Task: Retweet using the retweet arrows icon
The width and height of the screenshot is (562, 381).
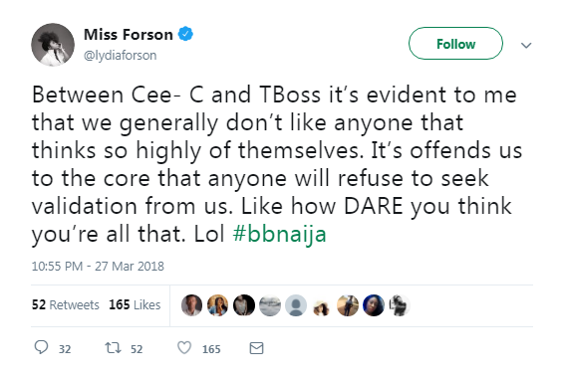Action: pyautogui.click(x=113, y=348)
